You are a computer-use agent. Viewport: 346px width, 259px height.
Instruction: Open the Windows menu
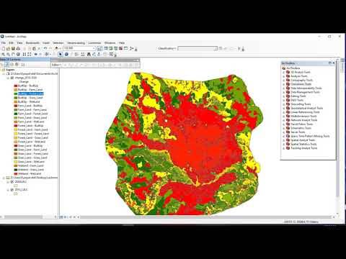(x=110, y=43)
